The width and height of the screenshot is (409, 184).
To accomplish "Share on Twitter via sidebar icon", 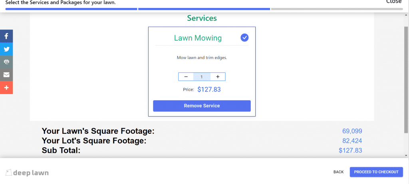I will click(6, 49).
